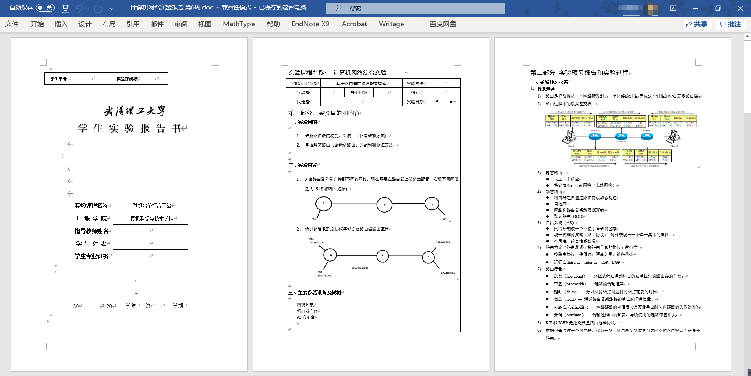
Task: Click the user account avatar
Action: pos(653,8)
